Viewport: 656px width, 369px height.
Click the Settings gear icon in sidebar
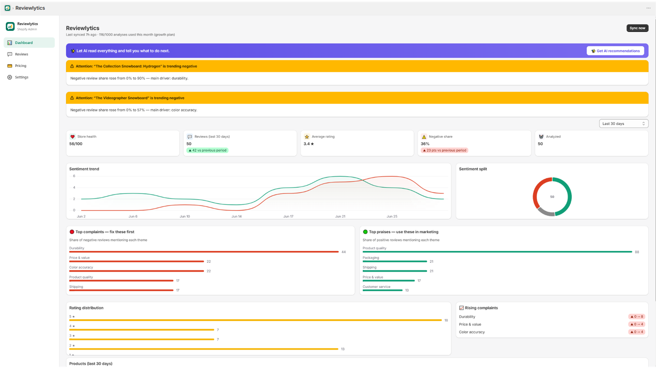click(10, 77)
